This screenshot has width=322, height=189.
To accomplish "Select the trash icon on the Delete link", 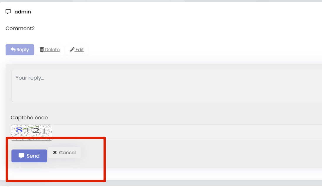I will click(42, 49).
